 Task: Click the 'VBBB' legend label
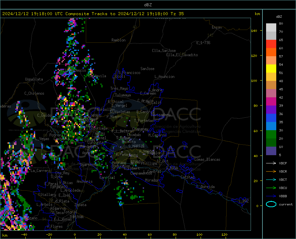[x=283, y=196]
